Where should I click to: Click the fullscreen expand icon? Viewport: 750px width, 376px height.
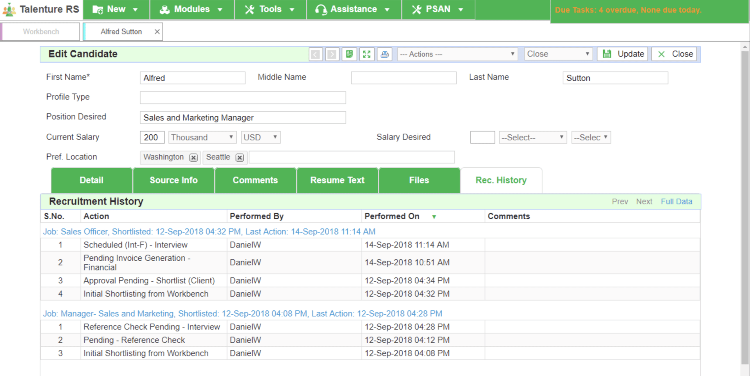point(366,54)
